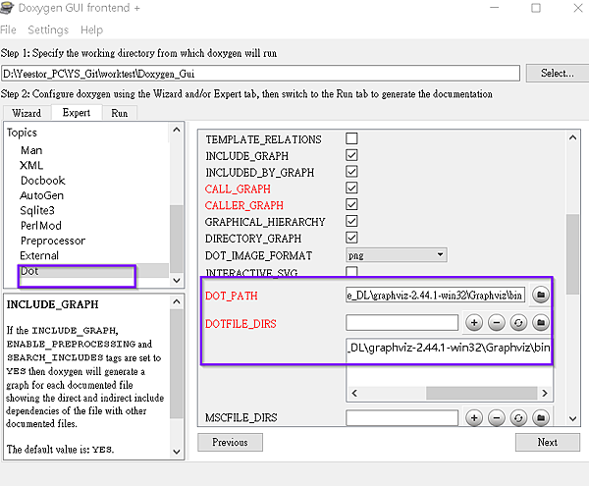Disable the CALL_GRAPH checkbox

tap(351, 189)
